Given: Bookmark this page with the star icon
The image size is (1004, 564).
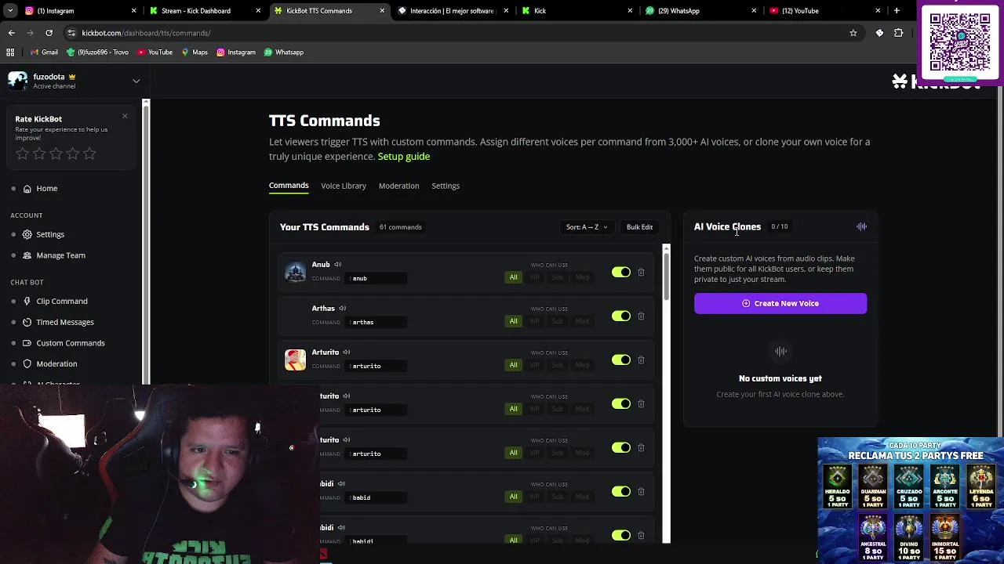Looking at the screenshot, I should (x=853, y=33).
